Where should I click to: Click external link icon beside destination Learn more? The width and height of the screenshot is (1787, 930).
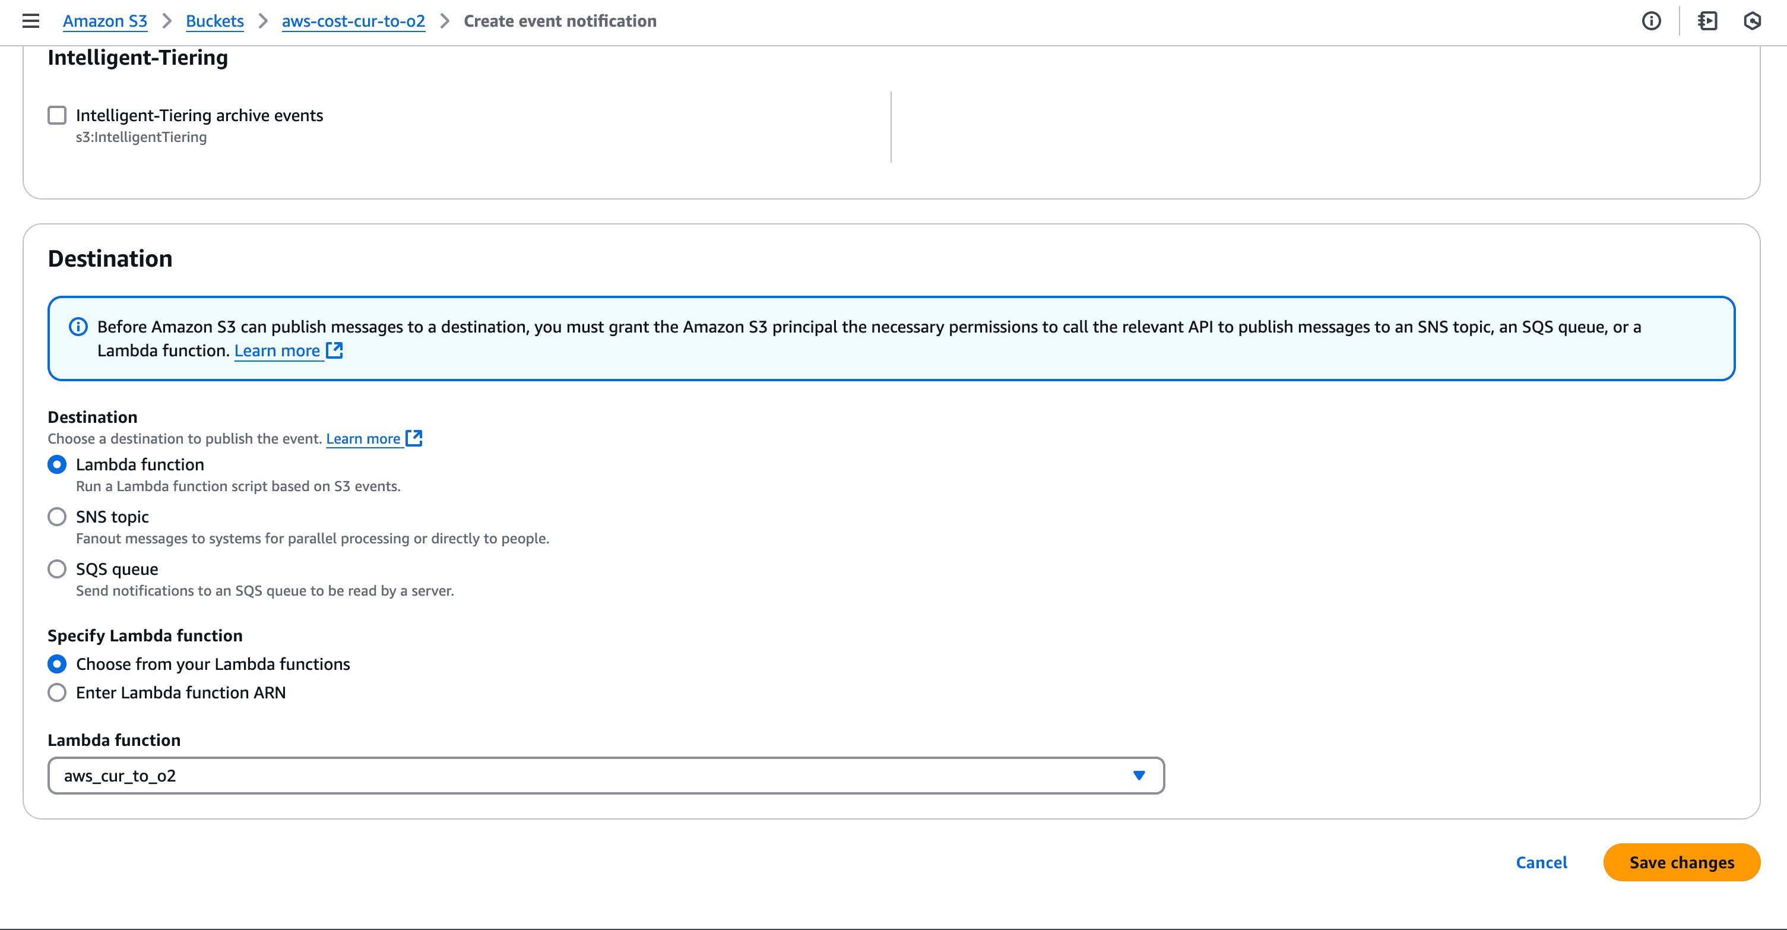414,438
